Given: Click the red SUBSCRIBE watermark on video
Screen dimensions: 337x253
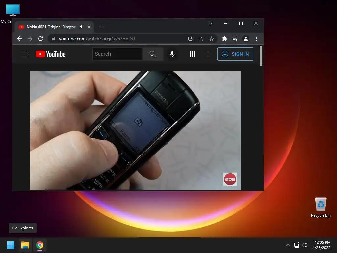Looking at the screenshot, I should point(230,179).
